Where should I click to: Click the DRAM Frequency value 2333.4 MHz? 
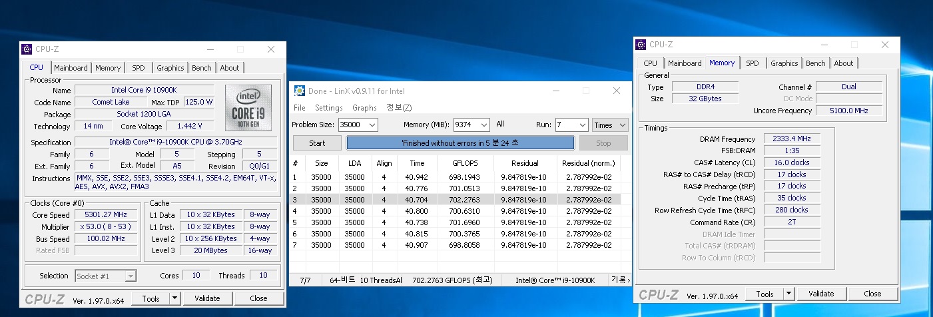[792, 139]
